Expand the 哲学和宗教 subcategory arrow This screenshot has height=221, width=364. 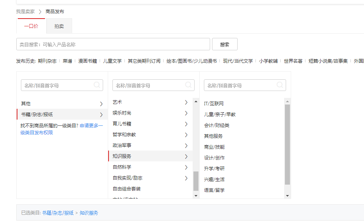tap(186, 135)
